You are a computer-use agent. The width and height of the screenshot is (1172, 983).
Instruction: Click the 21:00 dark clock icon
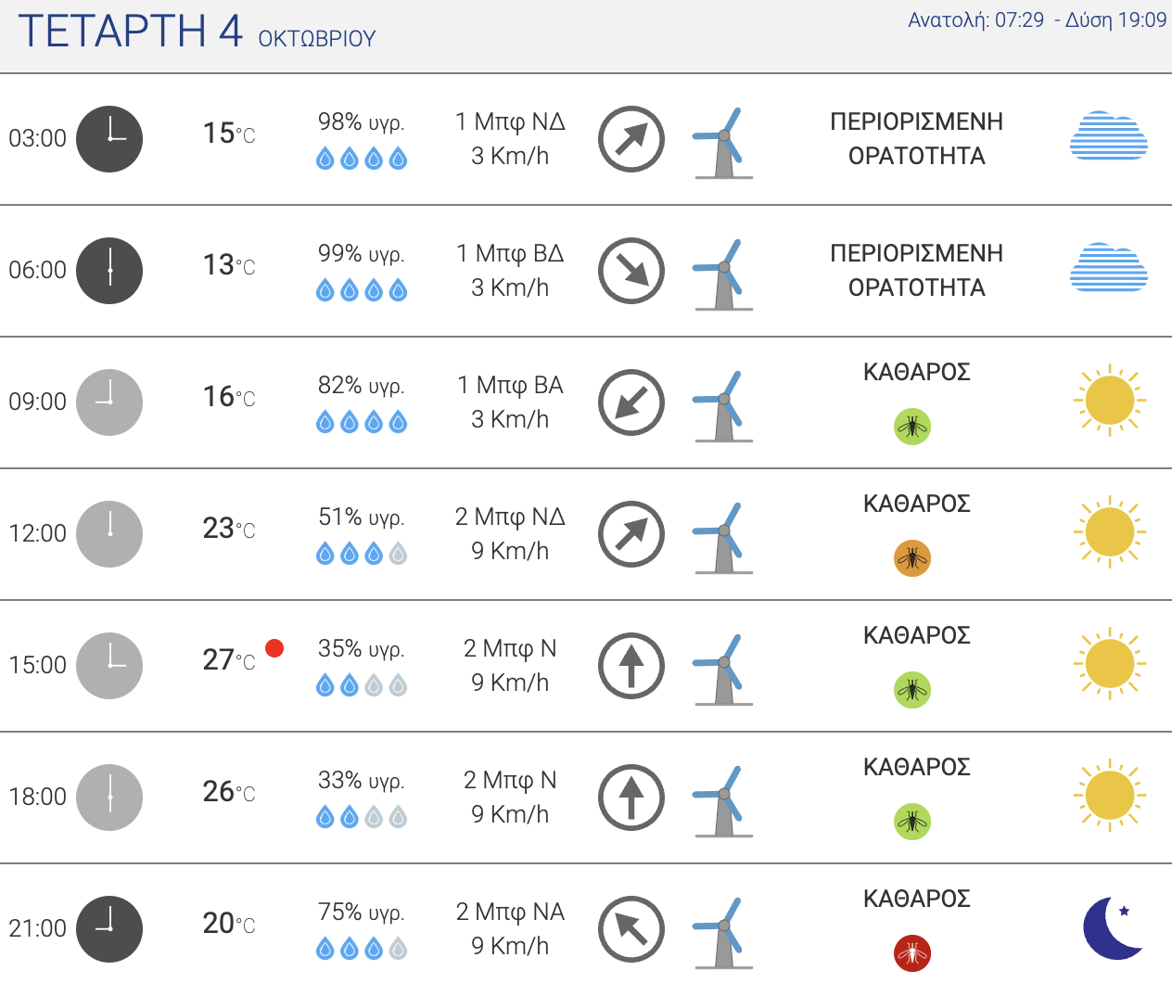click(109, 929)
